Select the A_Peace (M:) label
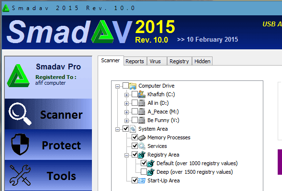Viewport: 282px width, 191px height. point(163,112)
